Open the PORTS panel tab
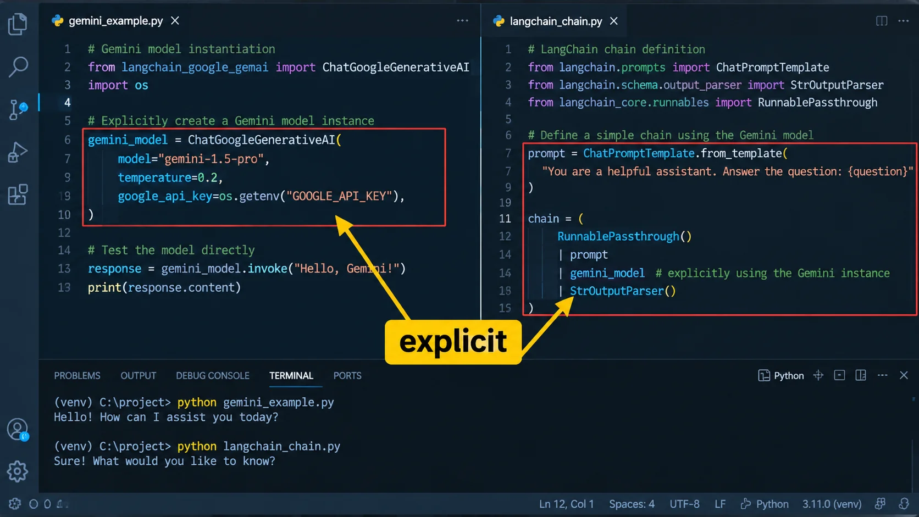Viewport: 919px width, 517px height. pyautogui.click(x=347, y=376)
